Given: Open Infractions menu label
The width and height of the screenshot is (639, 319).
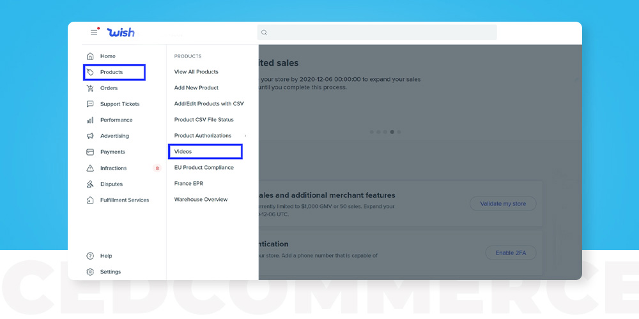Looking at the screenshot, I should point(113,168).
